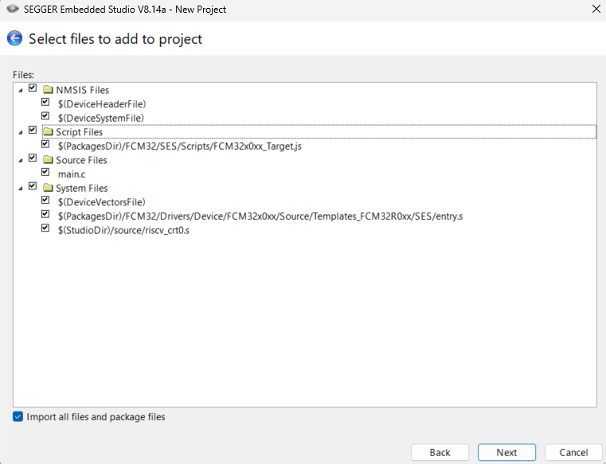Click the System Files folder icon

(47, 188)
